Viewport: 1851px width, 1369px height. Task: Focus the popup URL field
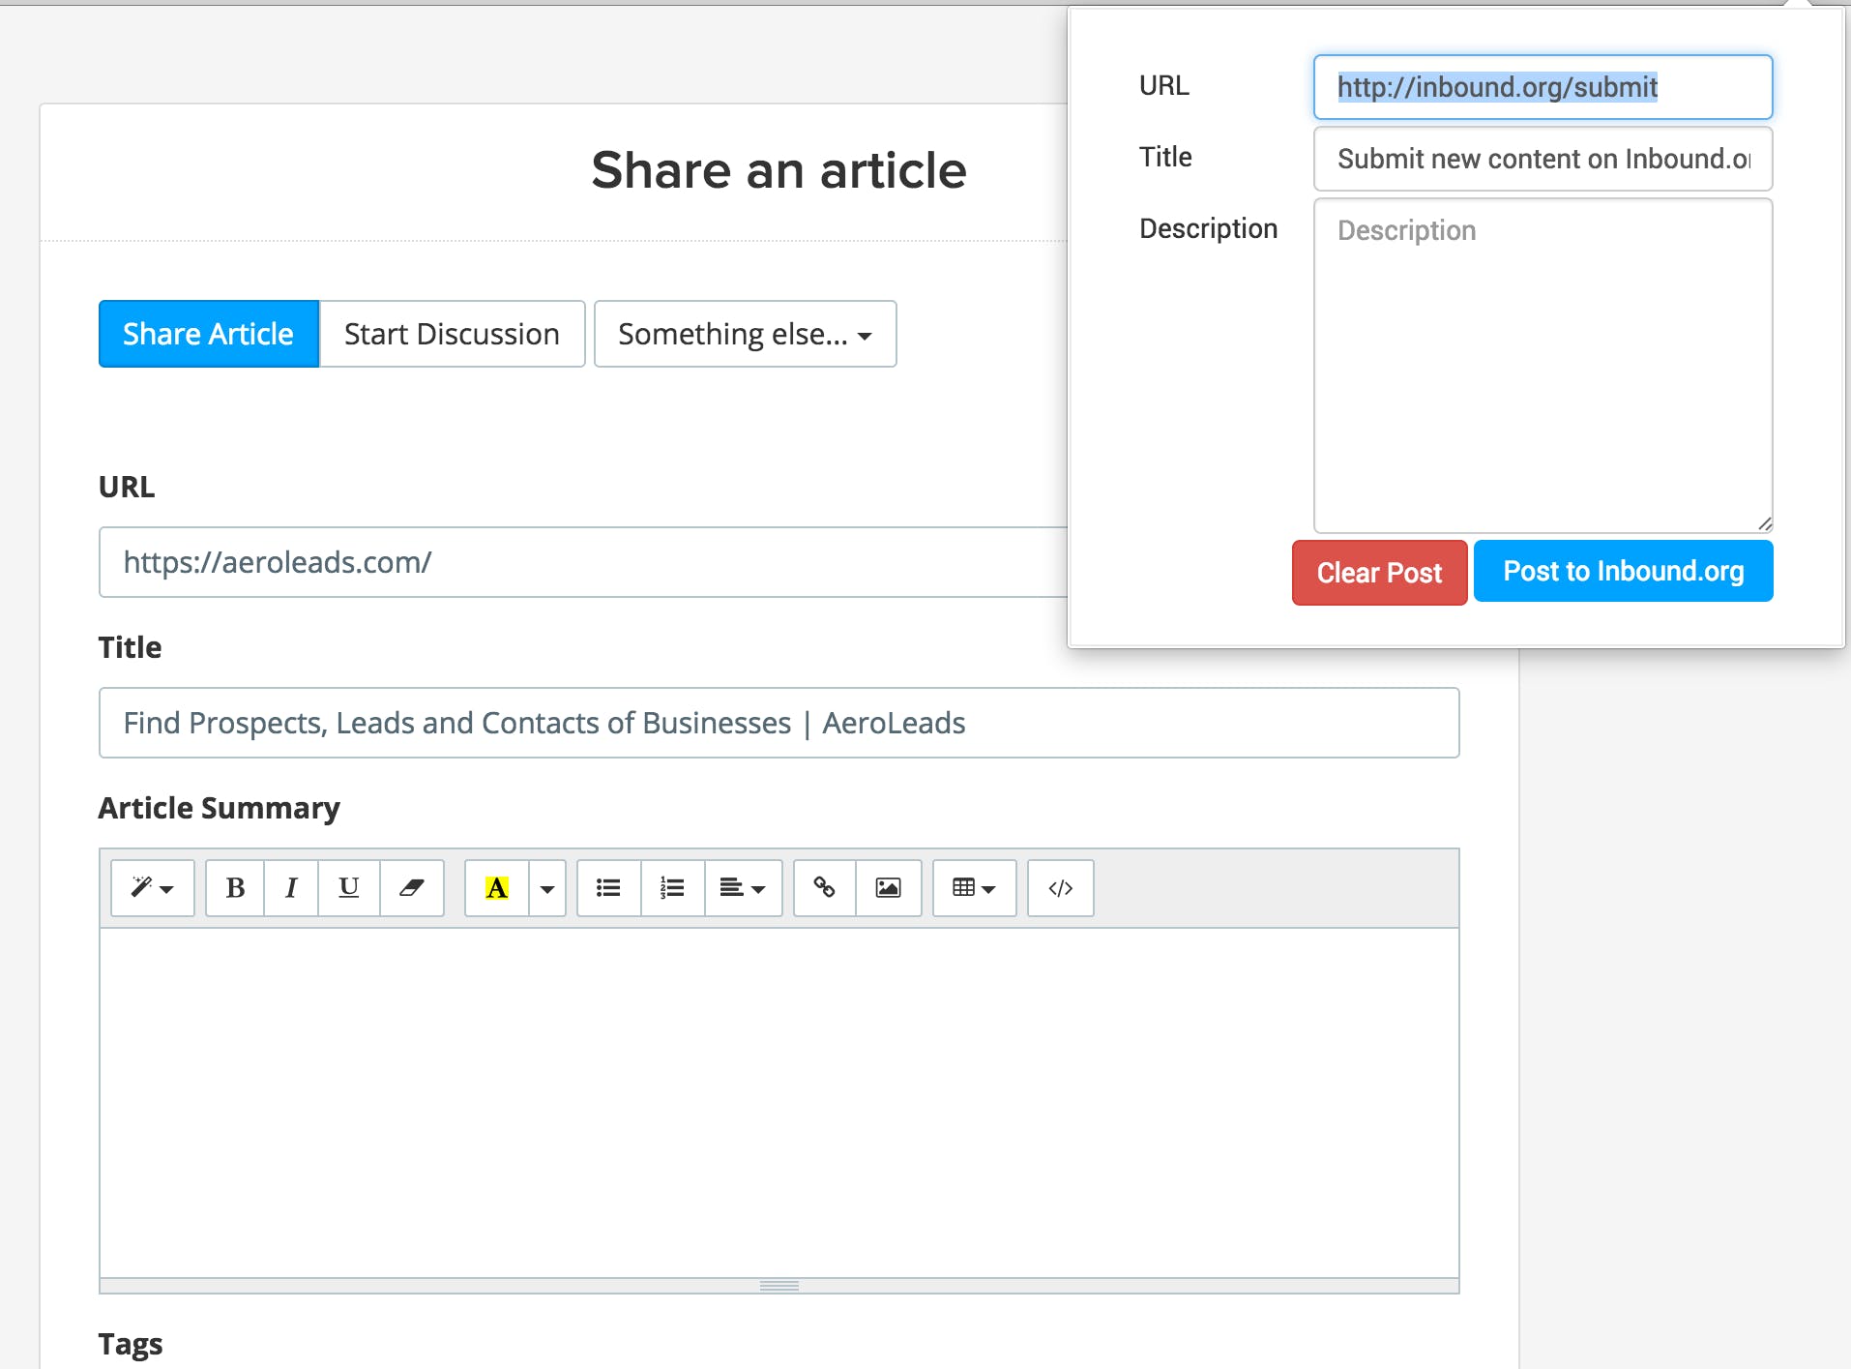(x=1543, y=87)
